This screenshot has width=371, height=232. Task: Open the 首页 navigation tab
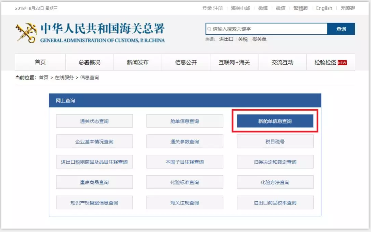(40, 62)
